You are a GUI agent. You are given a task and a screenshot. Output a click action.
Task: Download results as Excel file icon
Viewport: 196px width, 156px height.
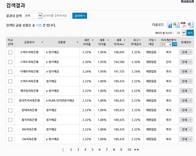click(176, 25)
